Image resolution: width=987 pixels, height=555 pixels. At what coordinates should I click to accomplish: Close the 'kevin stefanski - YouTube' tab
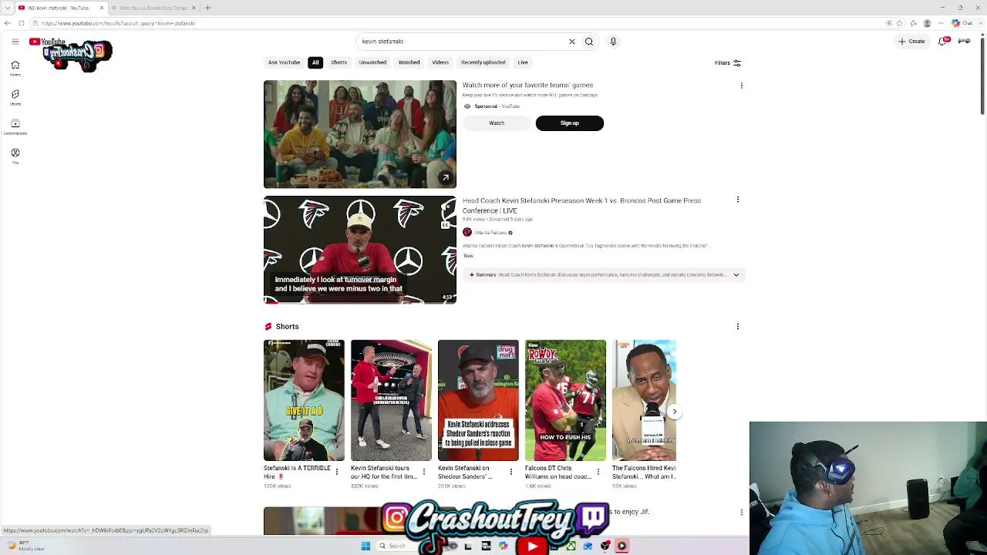tap(101, 8)
